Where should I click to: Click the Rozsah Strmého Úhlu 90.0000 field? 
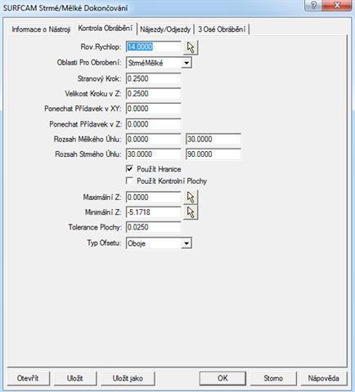[x=213, y=154]
